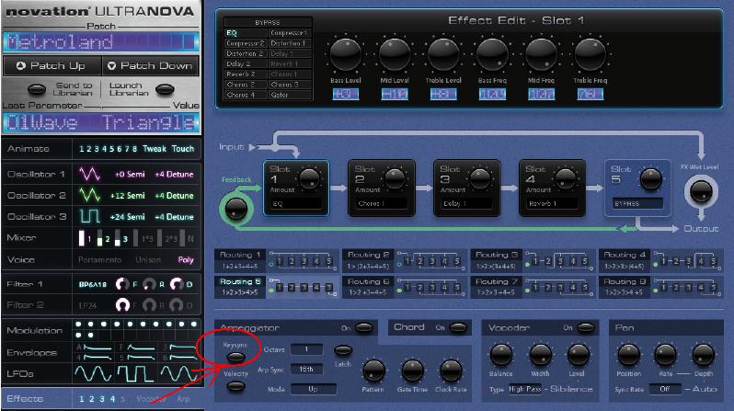734x411 pixels.
Task: Click Filter 1 resonance ring marked R
Action: click(149, 284)
